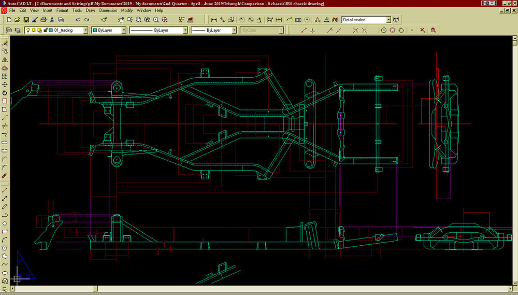Screen dimensions: 518x295
Task: Open the Detail scaled dimension style dropdown
Action: [x=388, y=20]
